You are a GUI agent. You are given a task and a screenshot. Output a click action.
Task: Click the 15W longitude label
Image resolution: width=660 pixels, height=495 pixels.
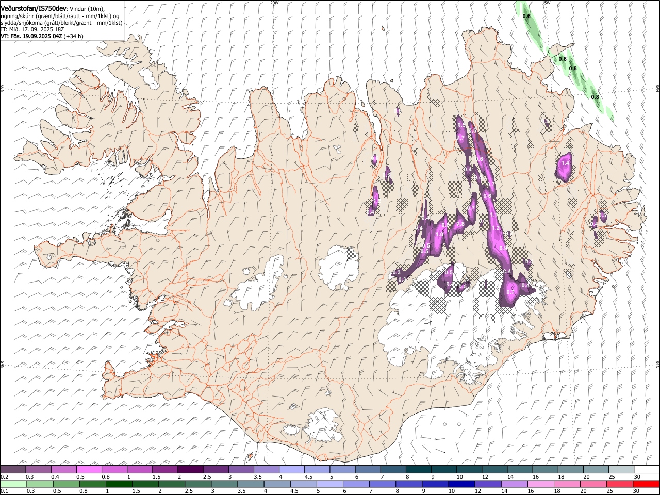[x=546, y=3]
